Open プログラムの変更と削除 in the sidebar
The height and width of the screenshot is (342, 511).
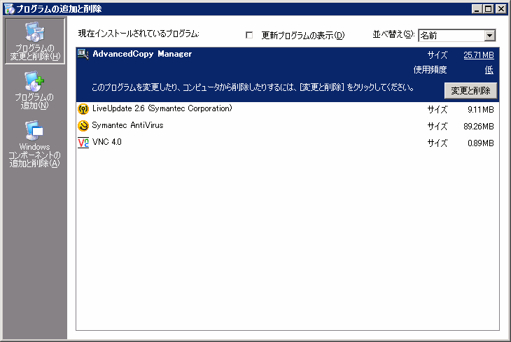[34, 41]
